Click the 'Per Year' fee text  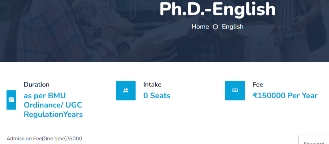pyautogui.click(x=304, y=96)
